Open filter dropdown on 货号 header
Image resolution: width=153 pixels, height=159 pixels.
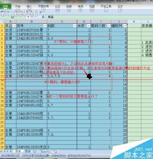point(45,26)
